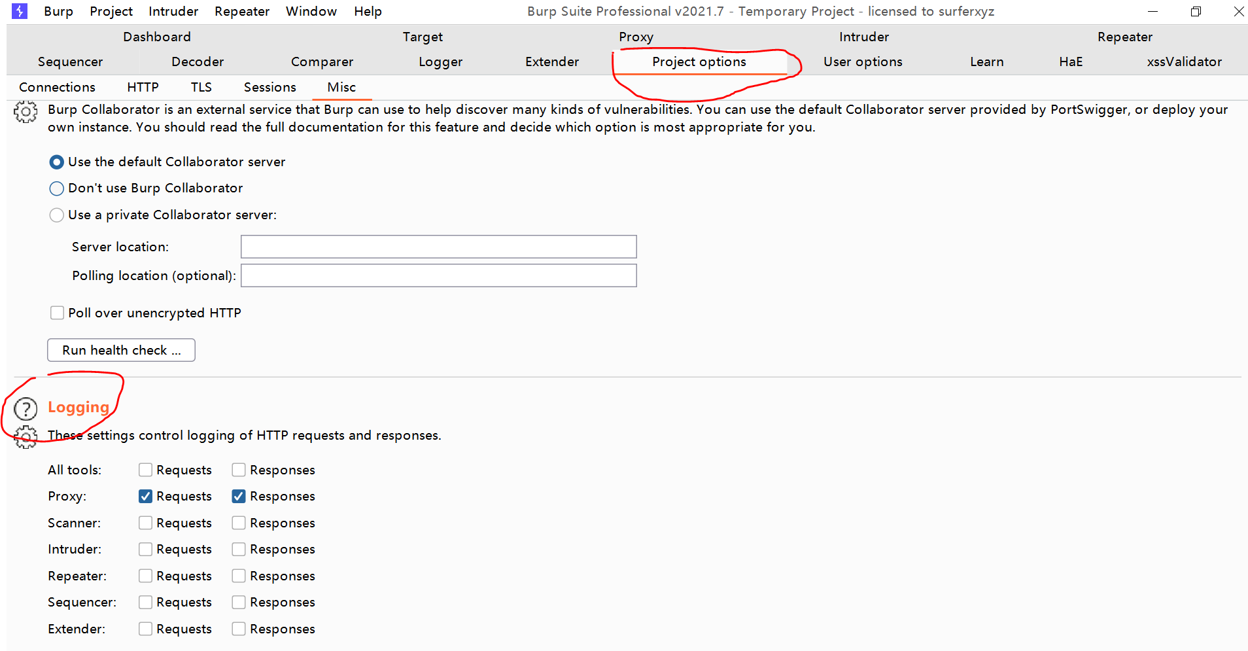
Task: Switch to the Logger tab
Action: pyautogui.click(x=440, y=62)
